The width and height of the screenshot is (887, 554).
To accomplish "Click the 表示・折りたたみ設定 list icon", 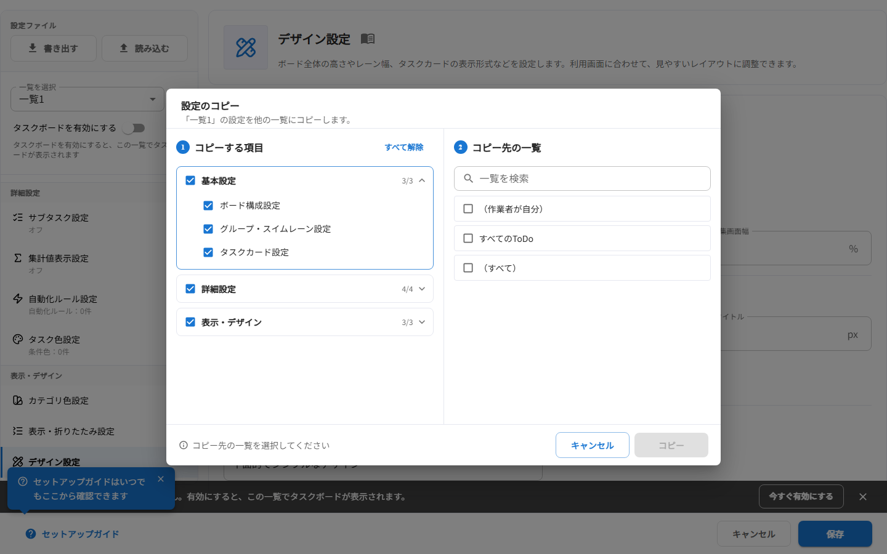I will (x=18, y=431).
